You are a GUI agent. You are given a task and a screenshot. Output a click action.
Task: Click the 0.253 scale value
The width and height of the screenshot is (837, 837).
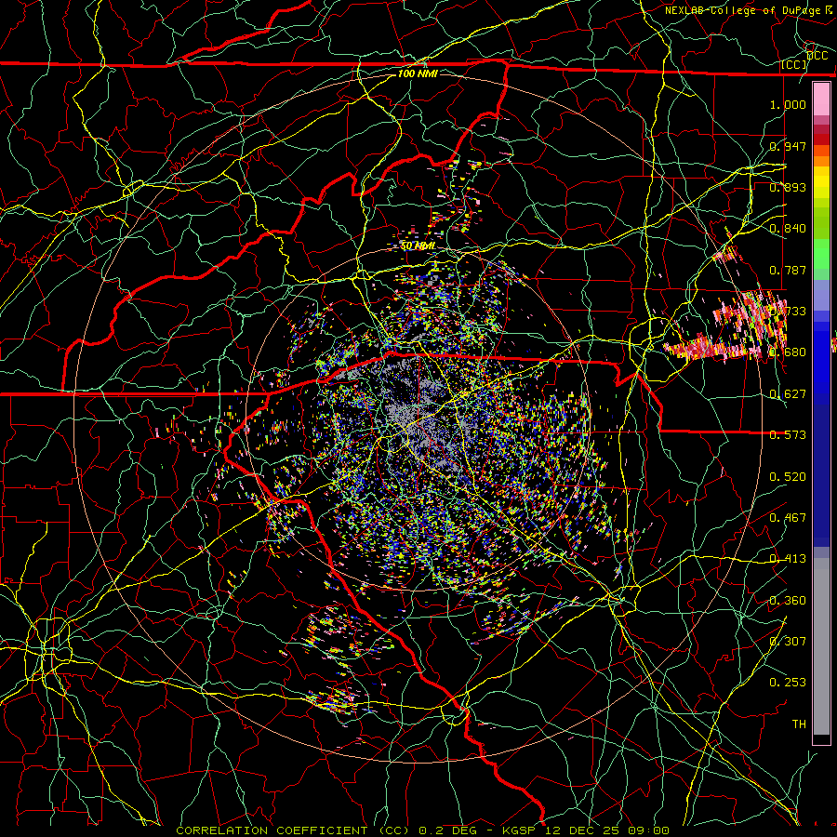(788, 683)
